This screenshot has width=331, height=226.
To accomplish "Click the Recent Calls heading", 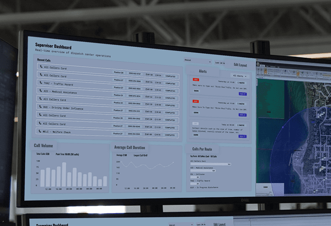I will (44, 60).
